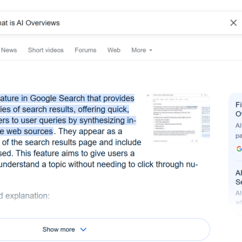Click the Google logo icon in source card
The height and width of the screenshot is (242, 242).
(x=239, y=149)
